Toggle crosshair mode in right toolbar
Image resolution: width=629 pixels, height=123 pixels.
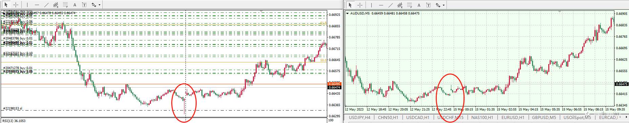(360, 5)
